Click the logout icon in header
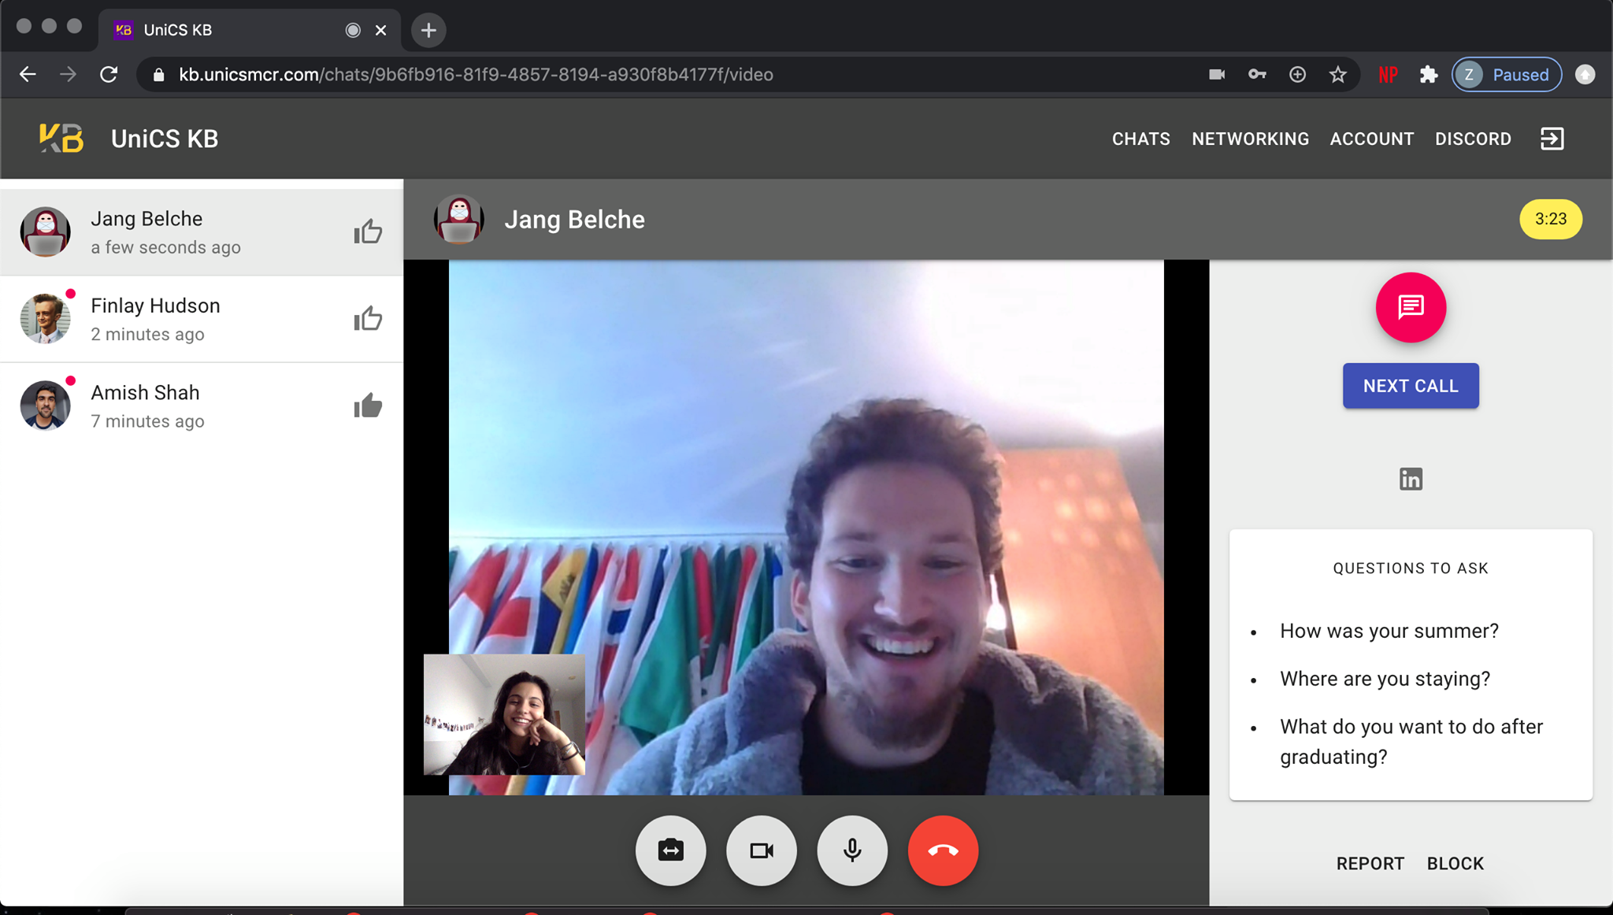Screen dimensions: 1613x915 (x=1552, y=139)
